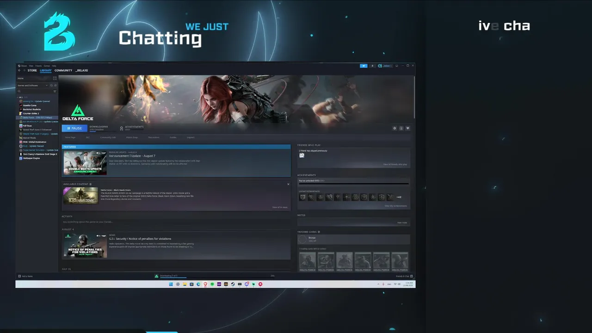Open the friend avatar under Friends Who Play
The width and height of the screenshot is (592, 333).
302,155
